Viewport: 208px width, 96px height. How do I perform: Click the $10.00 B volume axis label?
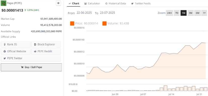[73, 84]
